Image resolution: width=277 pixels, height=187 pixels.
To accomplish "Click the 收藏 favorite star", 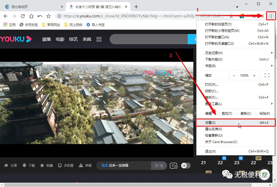I will pos(42,166).
